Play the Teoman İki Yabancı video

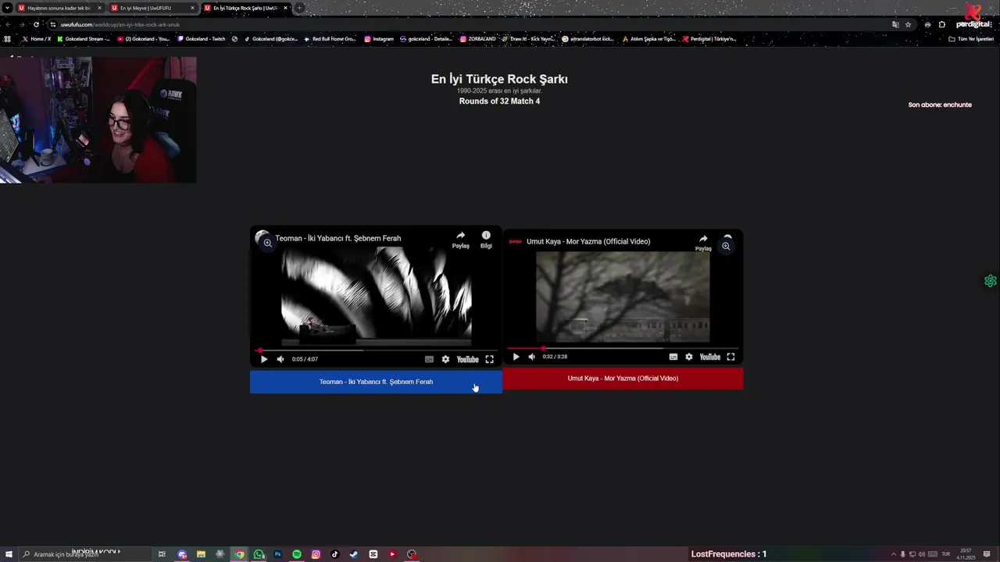click(263, 359)
